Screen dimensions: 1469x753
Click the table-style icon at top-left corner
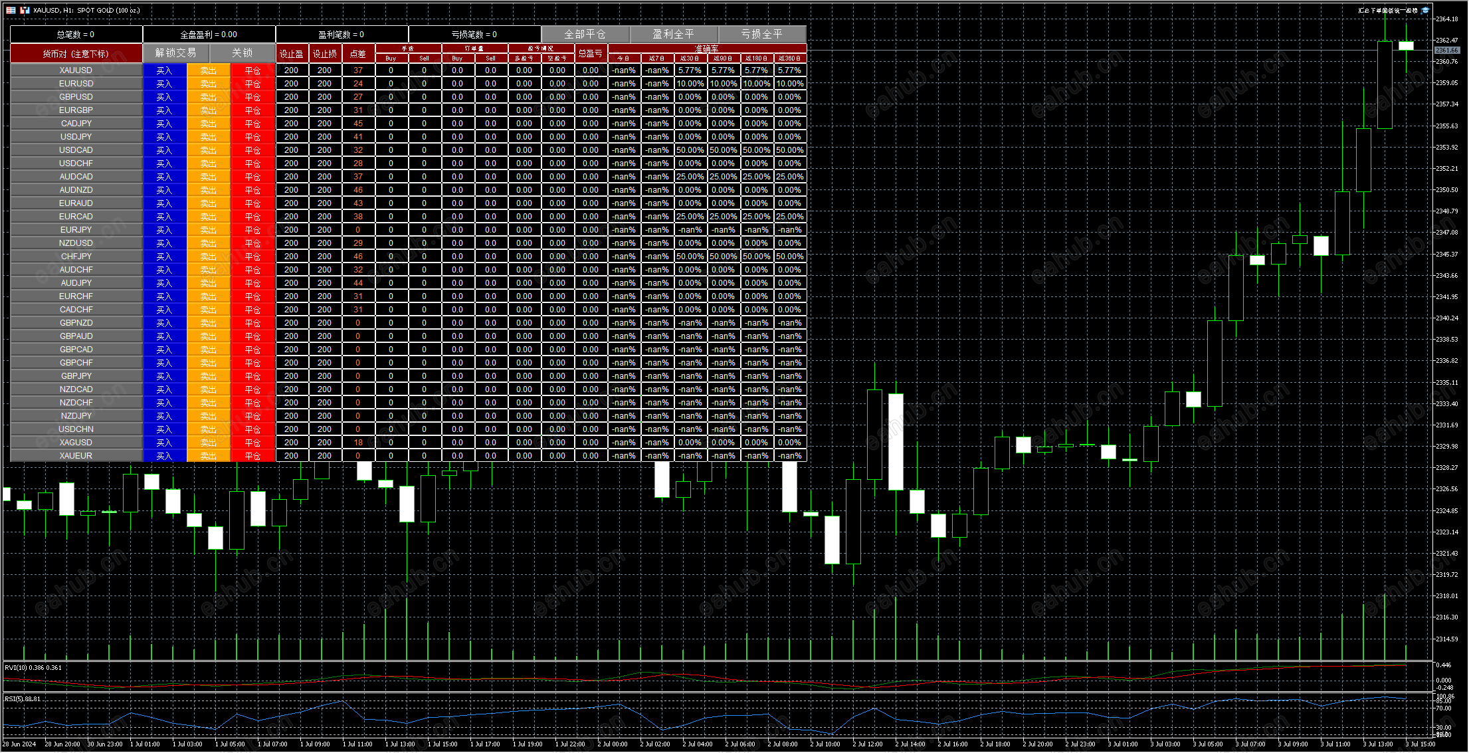[x=11, y=10]
